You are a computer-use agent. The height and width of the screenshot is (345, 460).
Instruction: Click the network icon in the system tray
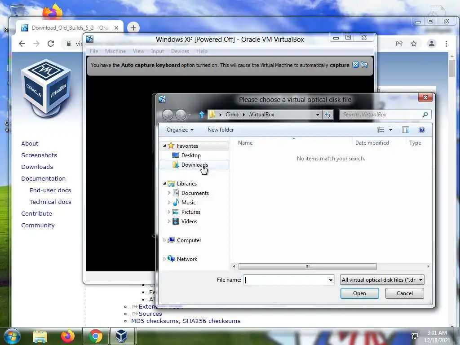(415, 336)
